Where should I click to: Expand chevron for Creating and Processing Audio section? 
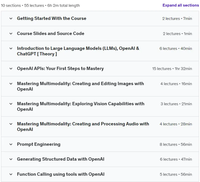(x=11, y=124)
